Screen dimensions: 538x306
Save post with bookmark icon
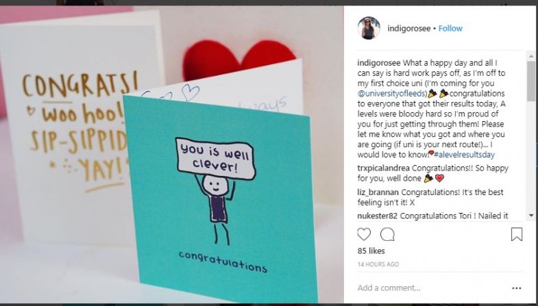(x=517, y=234)
